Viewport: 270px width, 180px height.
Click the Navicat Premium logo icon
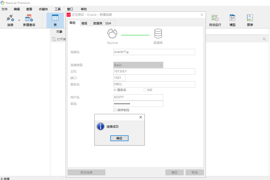(x=2, y=3)
